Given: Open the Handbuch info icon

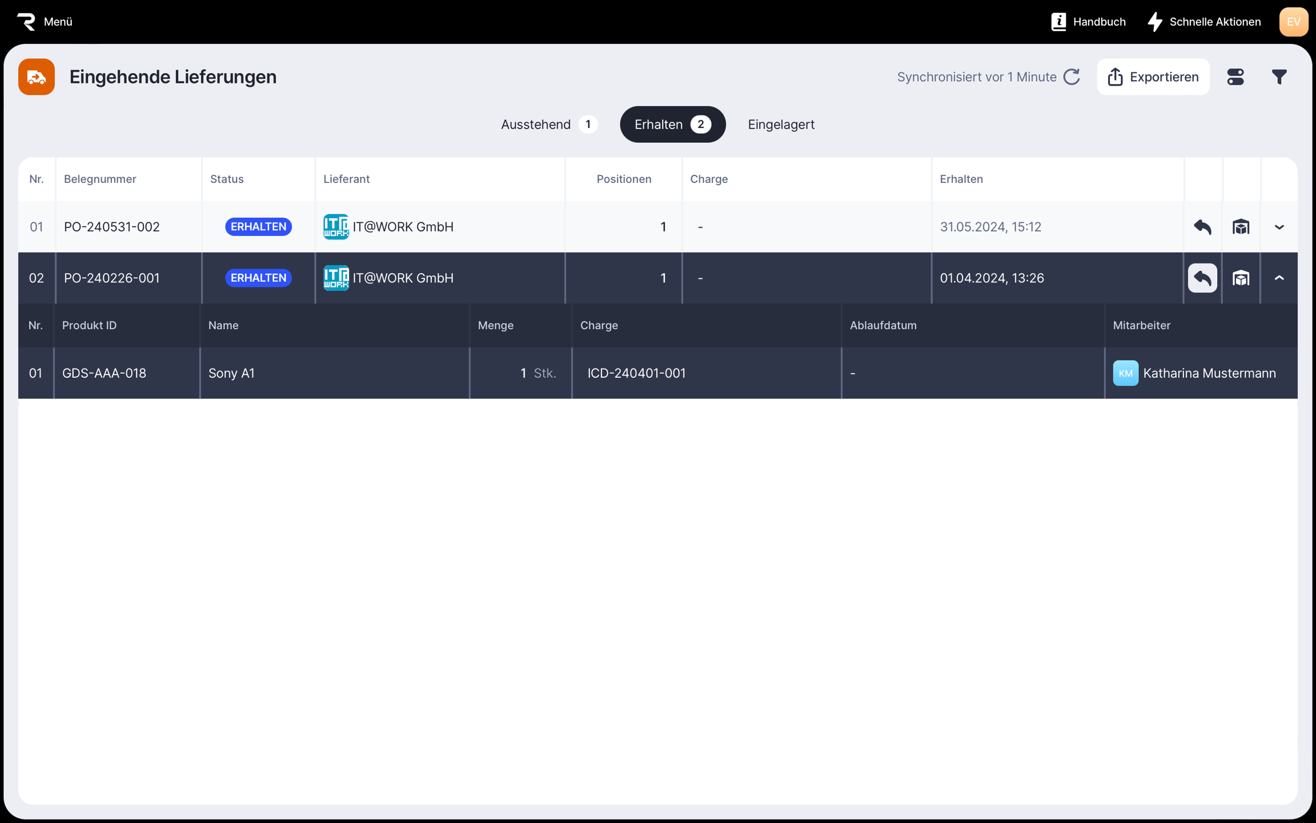Looking at the screenshot, I should pos(1058,22).
